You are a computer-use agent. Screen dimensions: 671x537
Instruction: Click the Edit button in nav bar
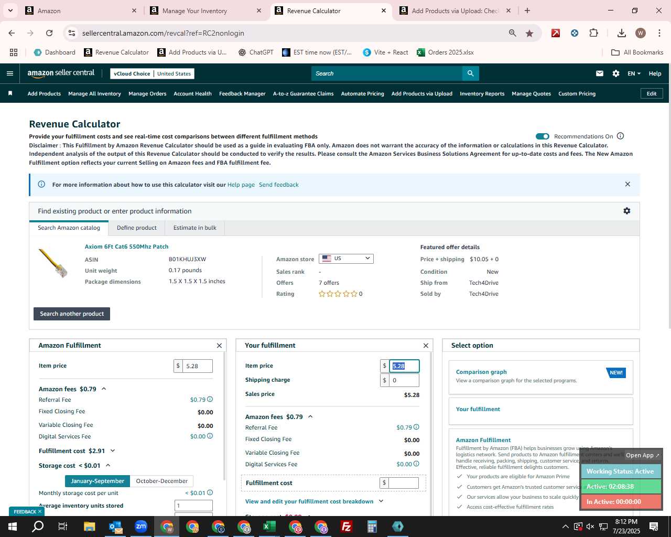(652, 93)
